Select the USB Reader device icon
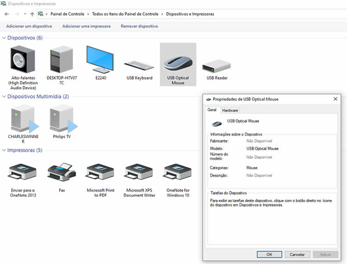347x264 pixels. pos(217,66)
